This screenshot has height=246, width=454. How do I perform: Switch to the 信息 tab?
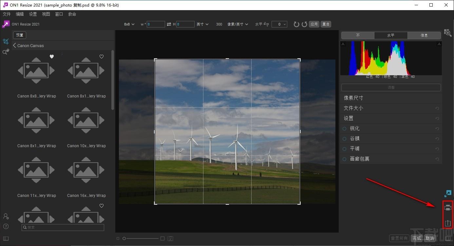(x=424, y=35)
